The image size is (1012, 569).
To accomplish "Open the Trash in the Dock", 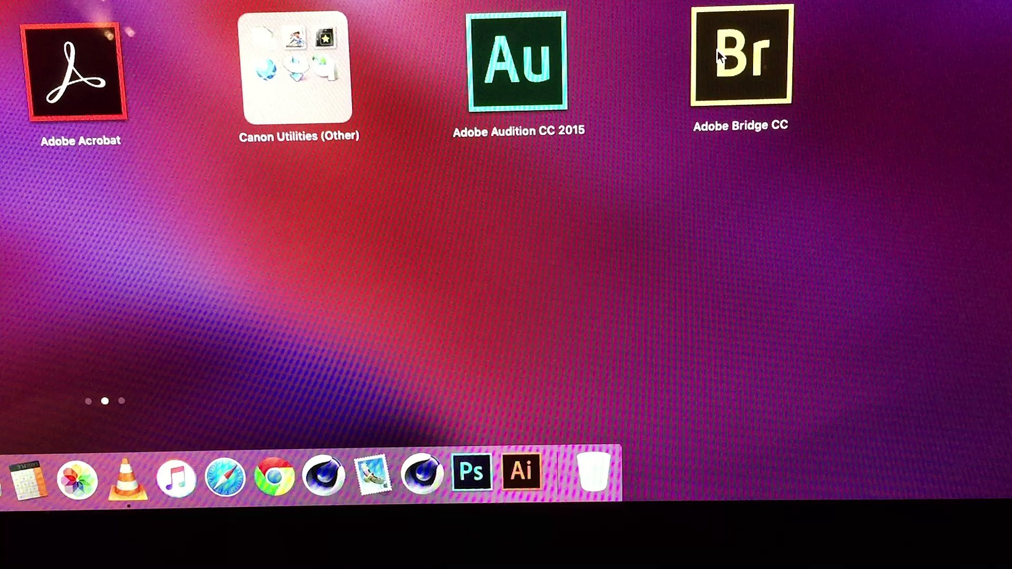I will [593, 472].
